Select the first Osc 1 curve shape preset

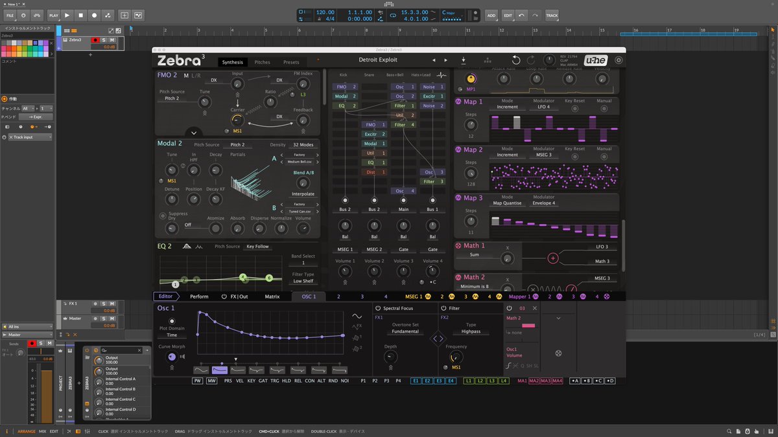200,370
